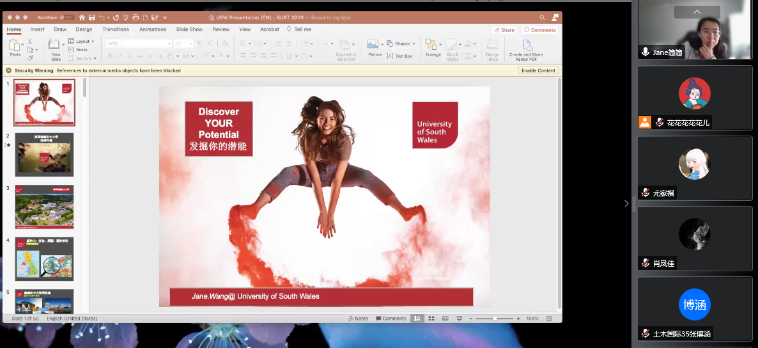
Task: Select slide 4 thumbnail with map
Action: pos(45,259)
